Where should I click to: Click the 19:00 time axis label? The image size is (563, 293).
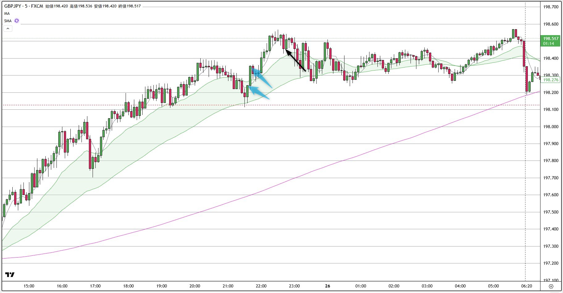[162, 286]
